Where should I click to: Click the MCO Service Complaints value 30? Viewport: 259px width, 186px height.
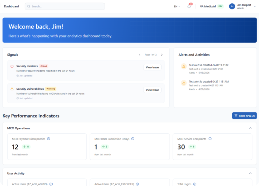click(181, 147)
